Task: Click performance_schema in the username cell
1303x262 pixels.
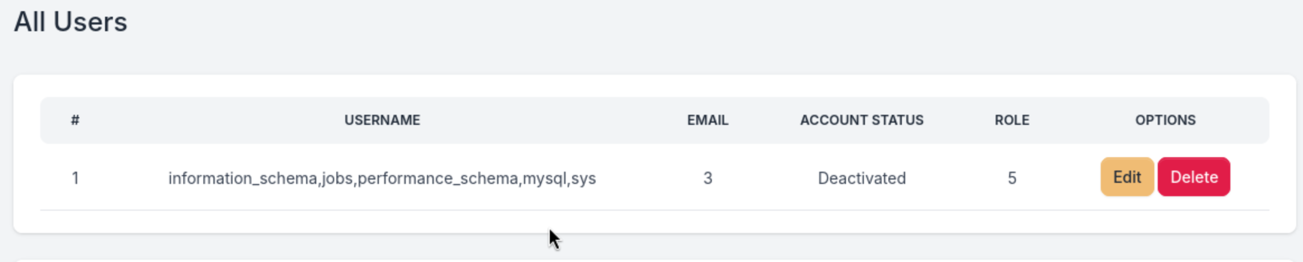Action: (437, 178)
